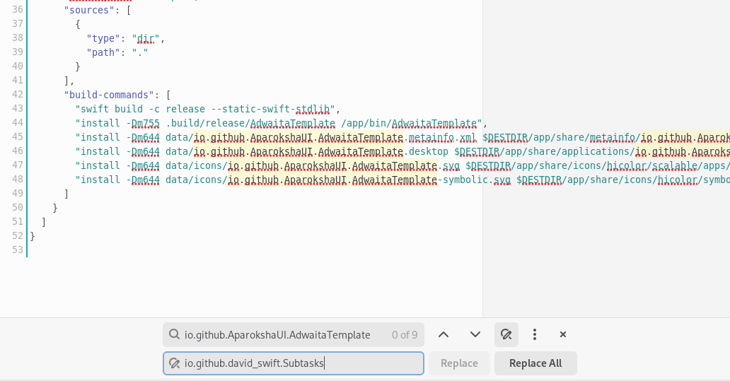Screen dimensions: 730x381
Task: Place cursor on the "build-commands" key
Action: tap(112, 94)
